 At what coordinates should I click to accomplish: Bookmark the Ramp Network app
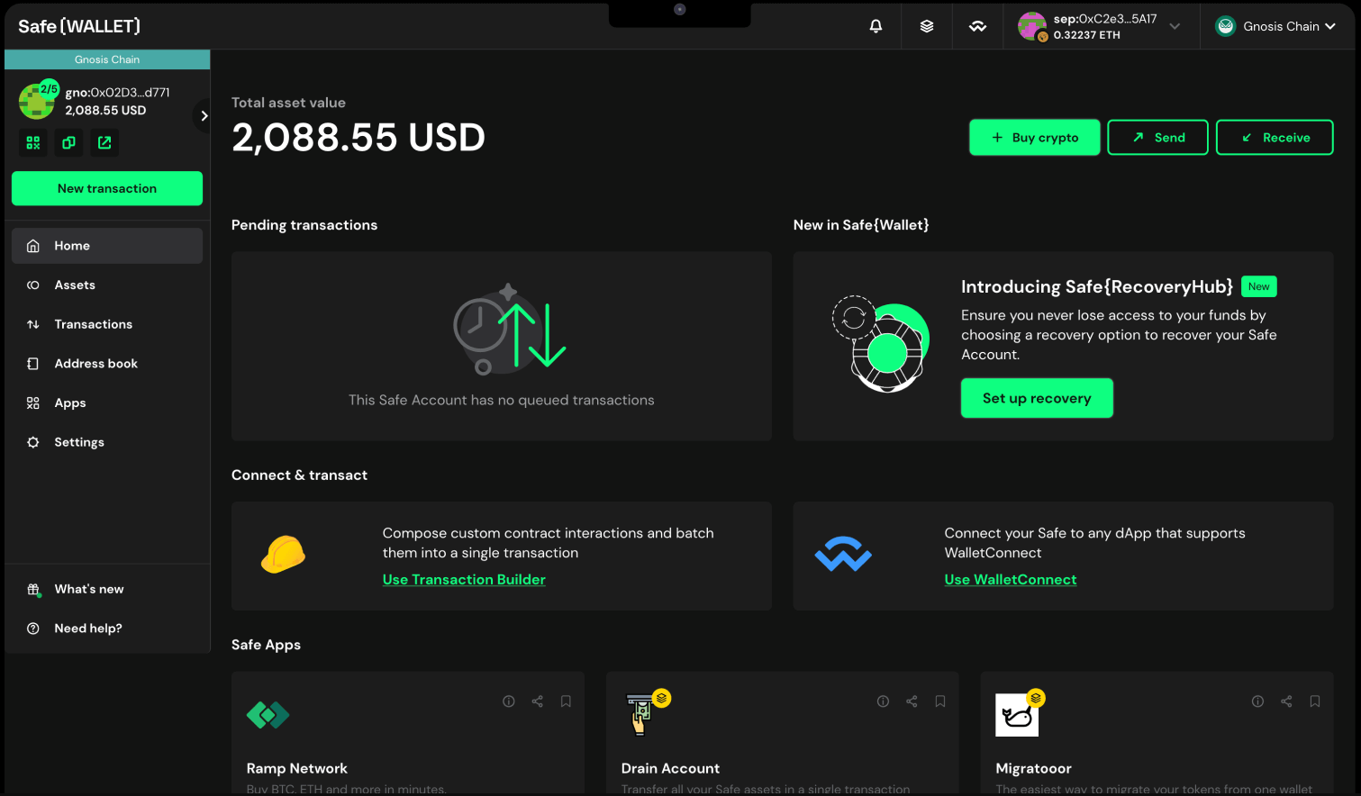[x=566, y=701]
